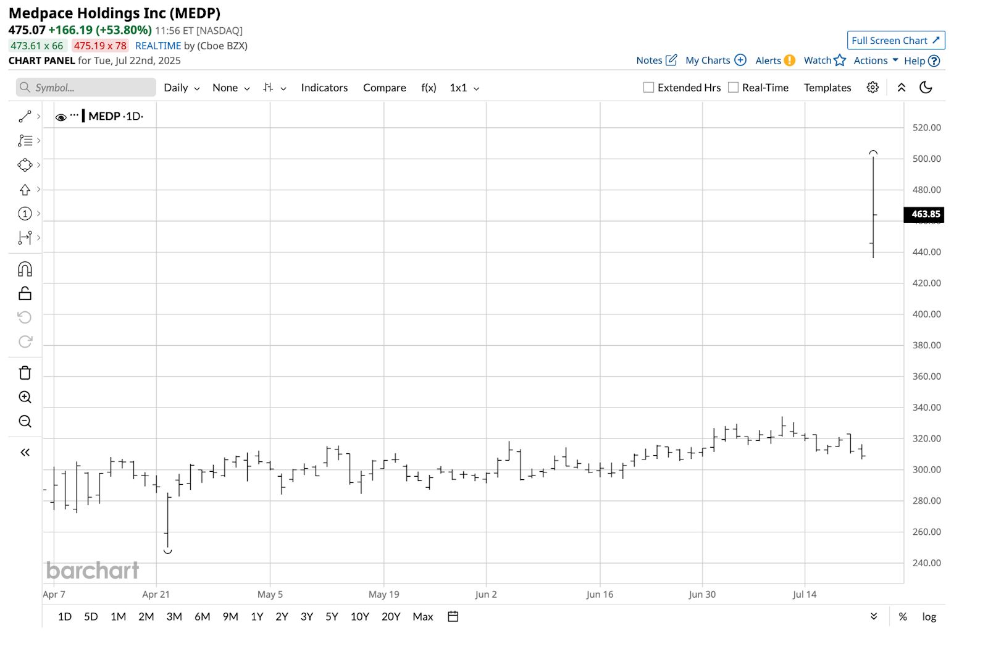Image resolution: width=988 pixels, height=662 pixels.
Task: Collapse the drawing tools sidebar
Action: (x=25, y=453)
